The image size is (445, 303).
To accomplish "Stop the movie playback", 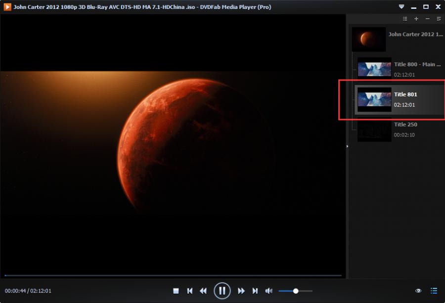I will coord(176,291).
